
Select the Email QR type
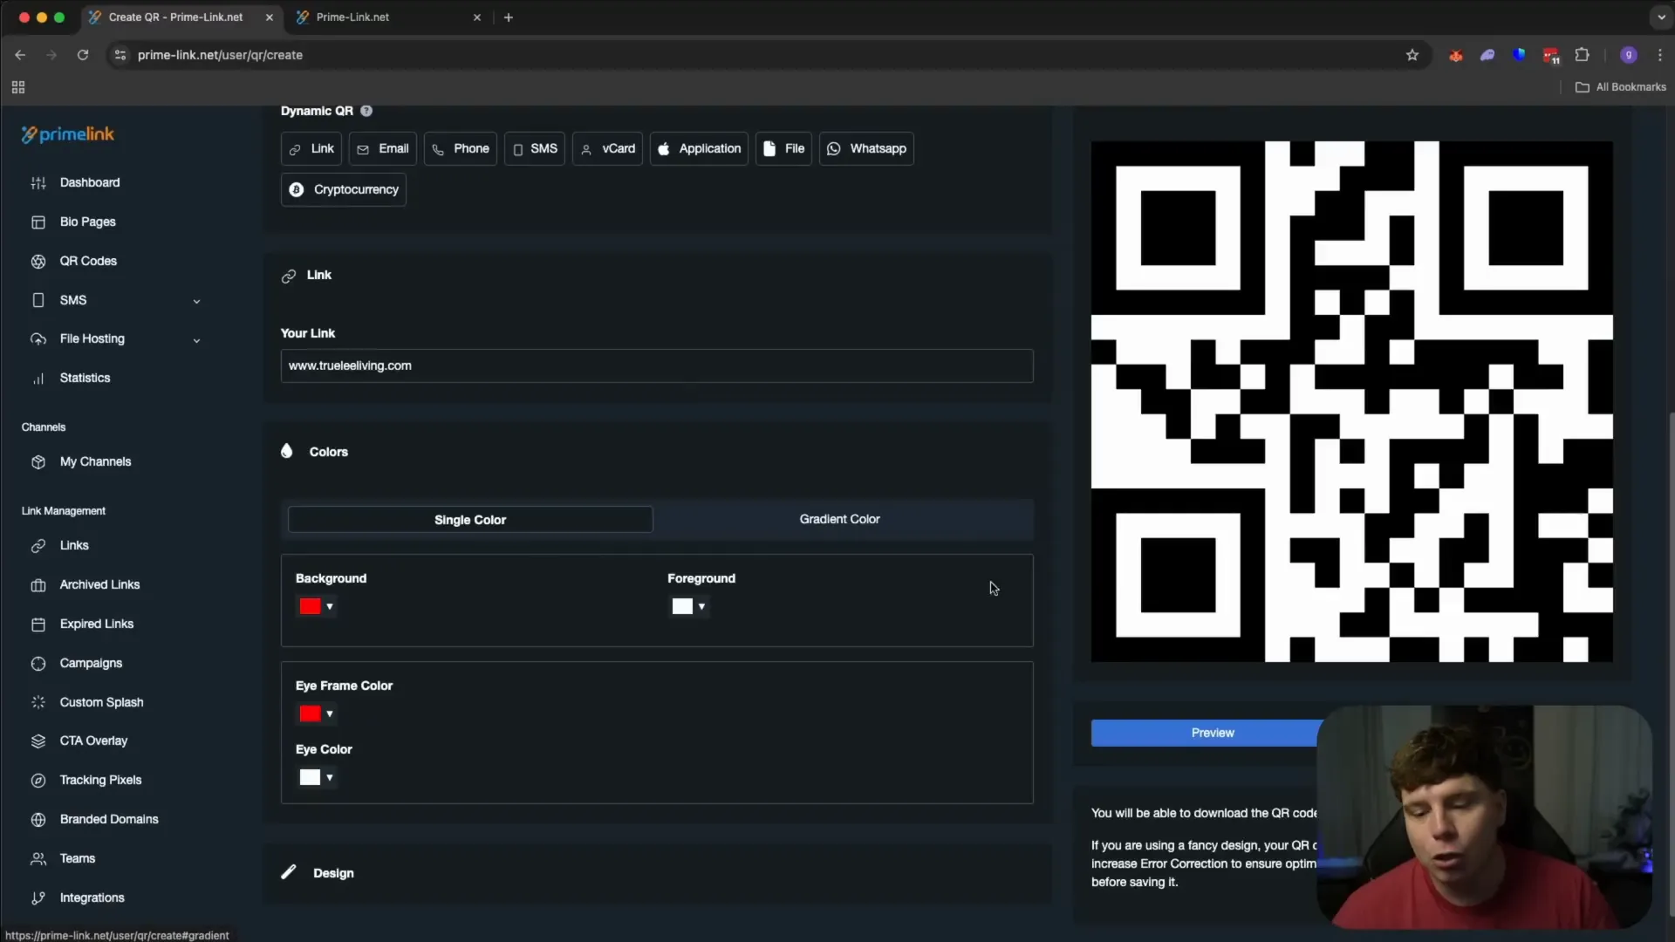pos(383,149)
